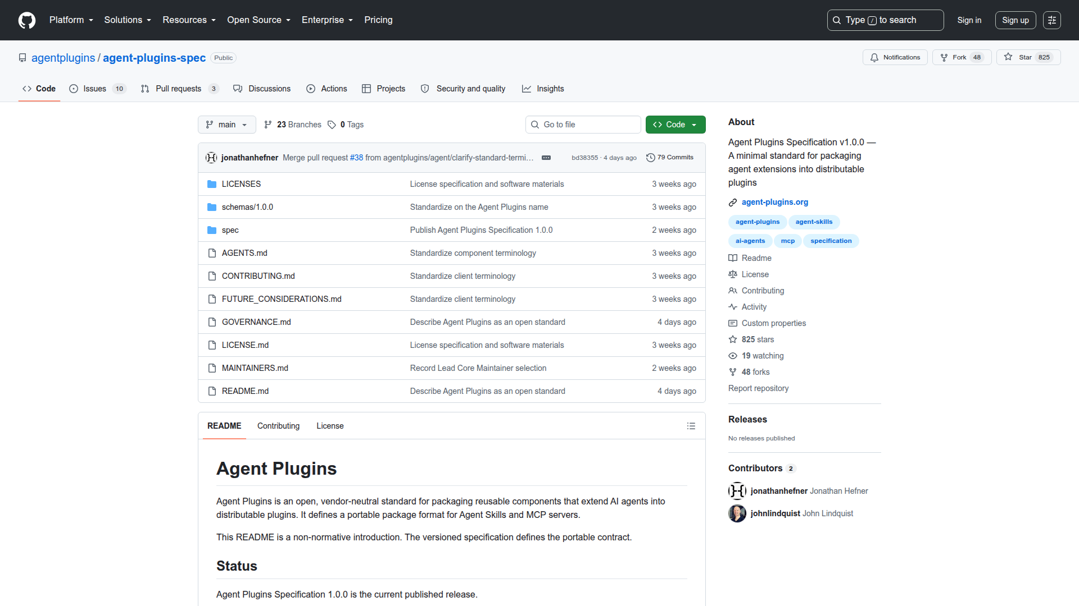Viewport: 1079px width, 606px height.
Task: Open GOVERNANCE.md file
Action: click(256, 322)
